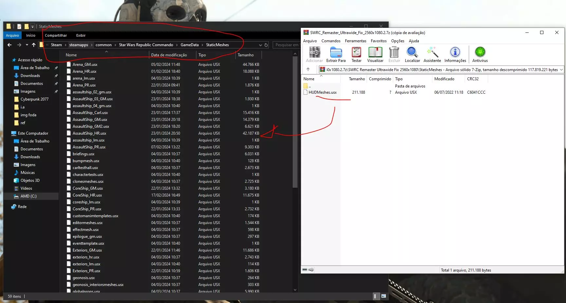This screenshot has width=566, height=303.
Task: Select the AssaultShip_HR.usx file
Action: 89,133
